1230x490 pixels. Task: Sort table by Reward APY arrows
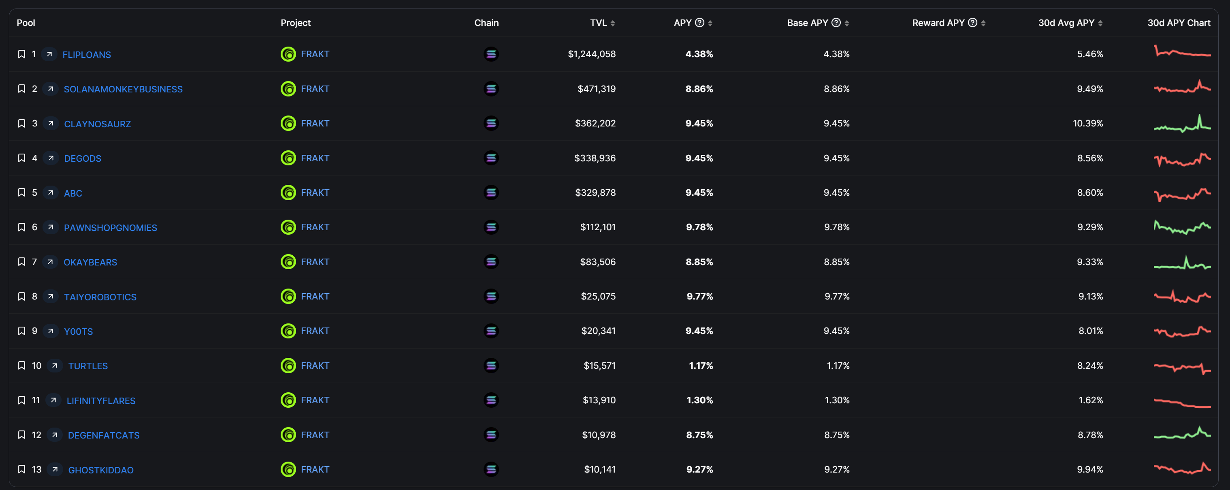click(983, 23)
